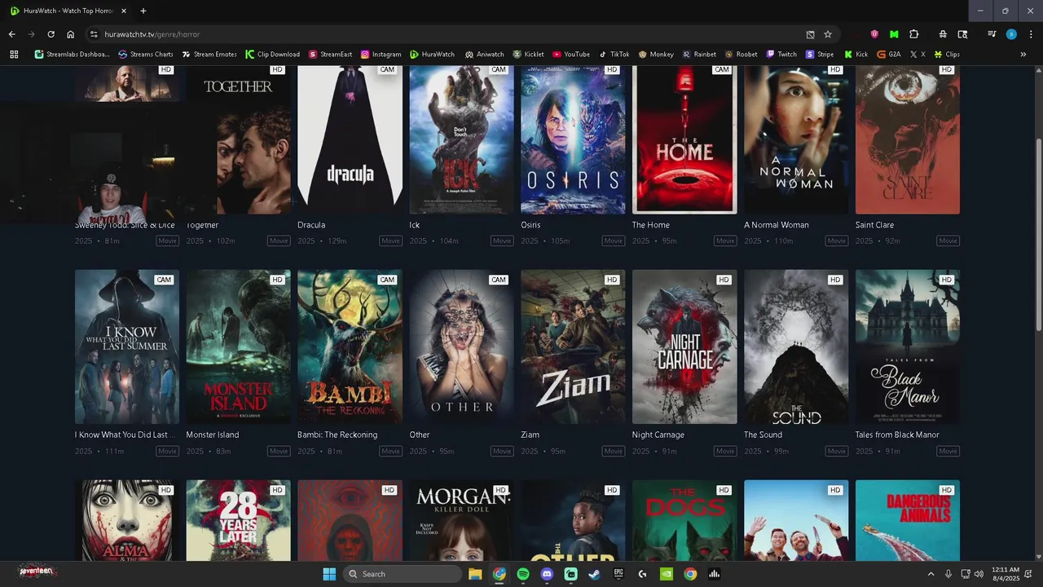Open the Bambi: The Reckoning poster

[x=350, y=346]
